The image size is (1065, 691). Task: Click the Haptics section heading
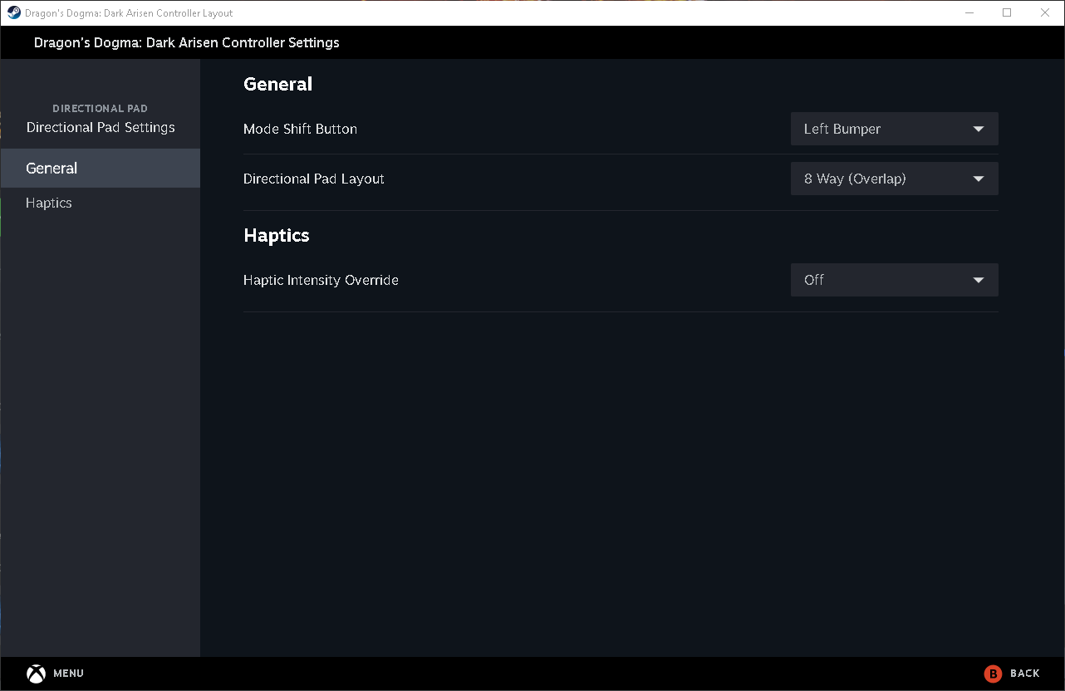(277, 235)
